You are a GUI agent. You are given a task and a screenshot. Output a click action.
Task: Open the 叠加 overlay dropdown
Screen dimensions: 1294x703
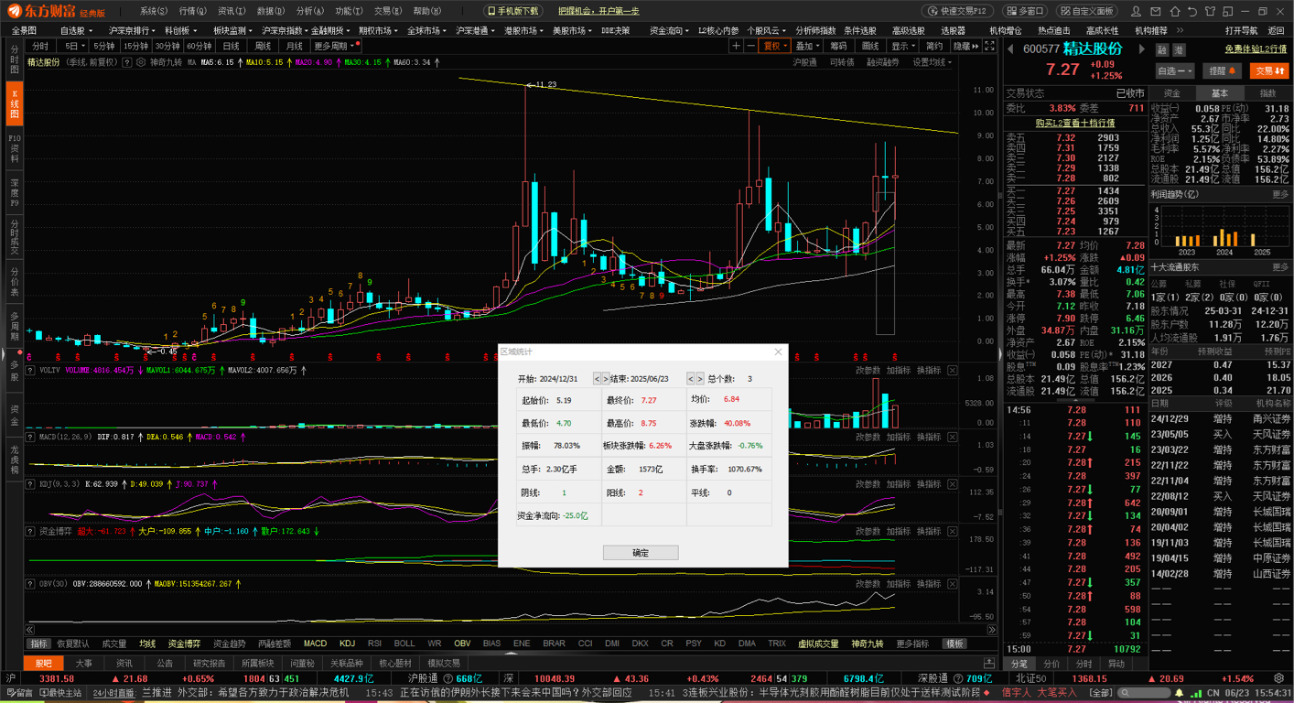(807, 46)
